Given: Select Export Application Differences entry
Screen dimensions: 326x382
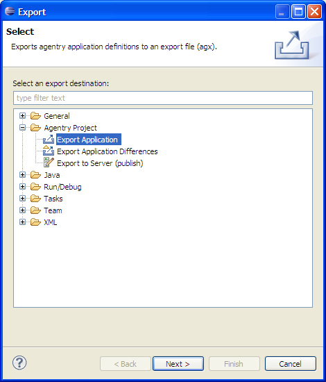Looking at the screenshot, I should (108, 151).
